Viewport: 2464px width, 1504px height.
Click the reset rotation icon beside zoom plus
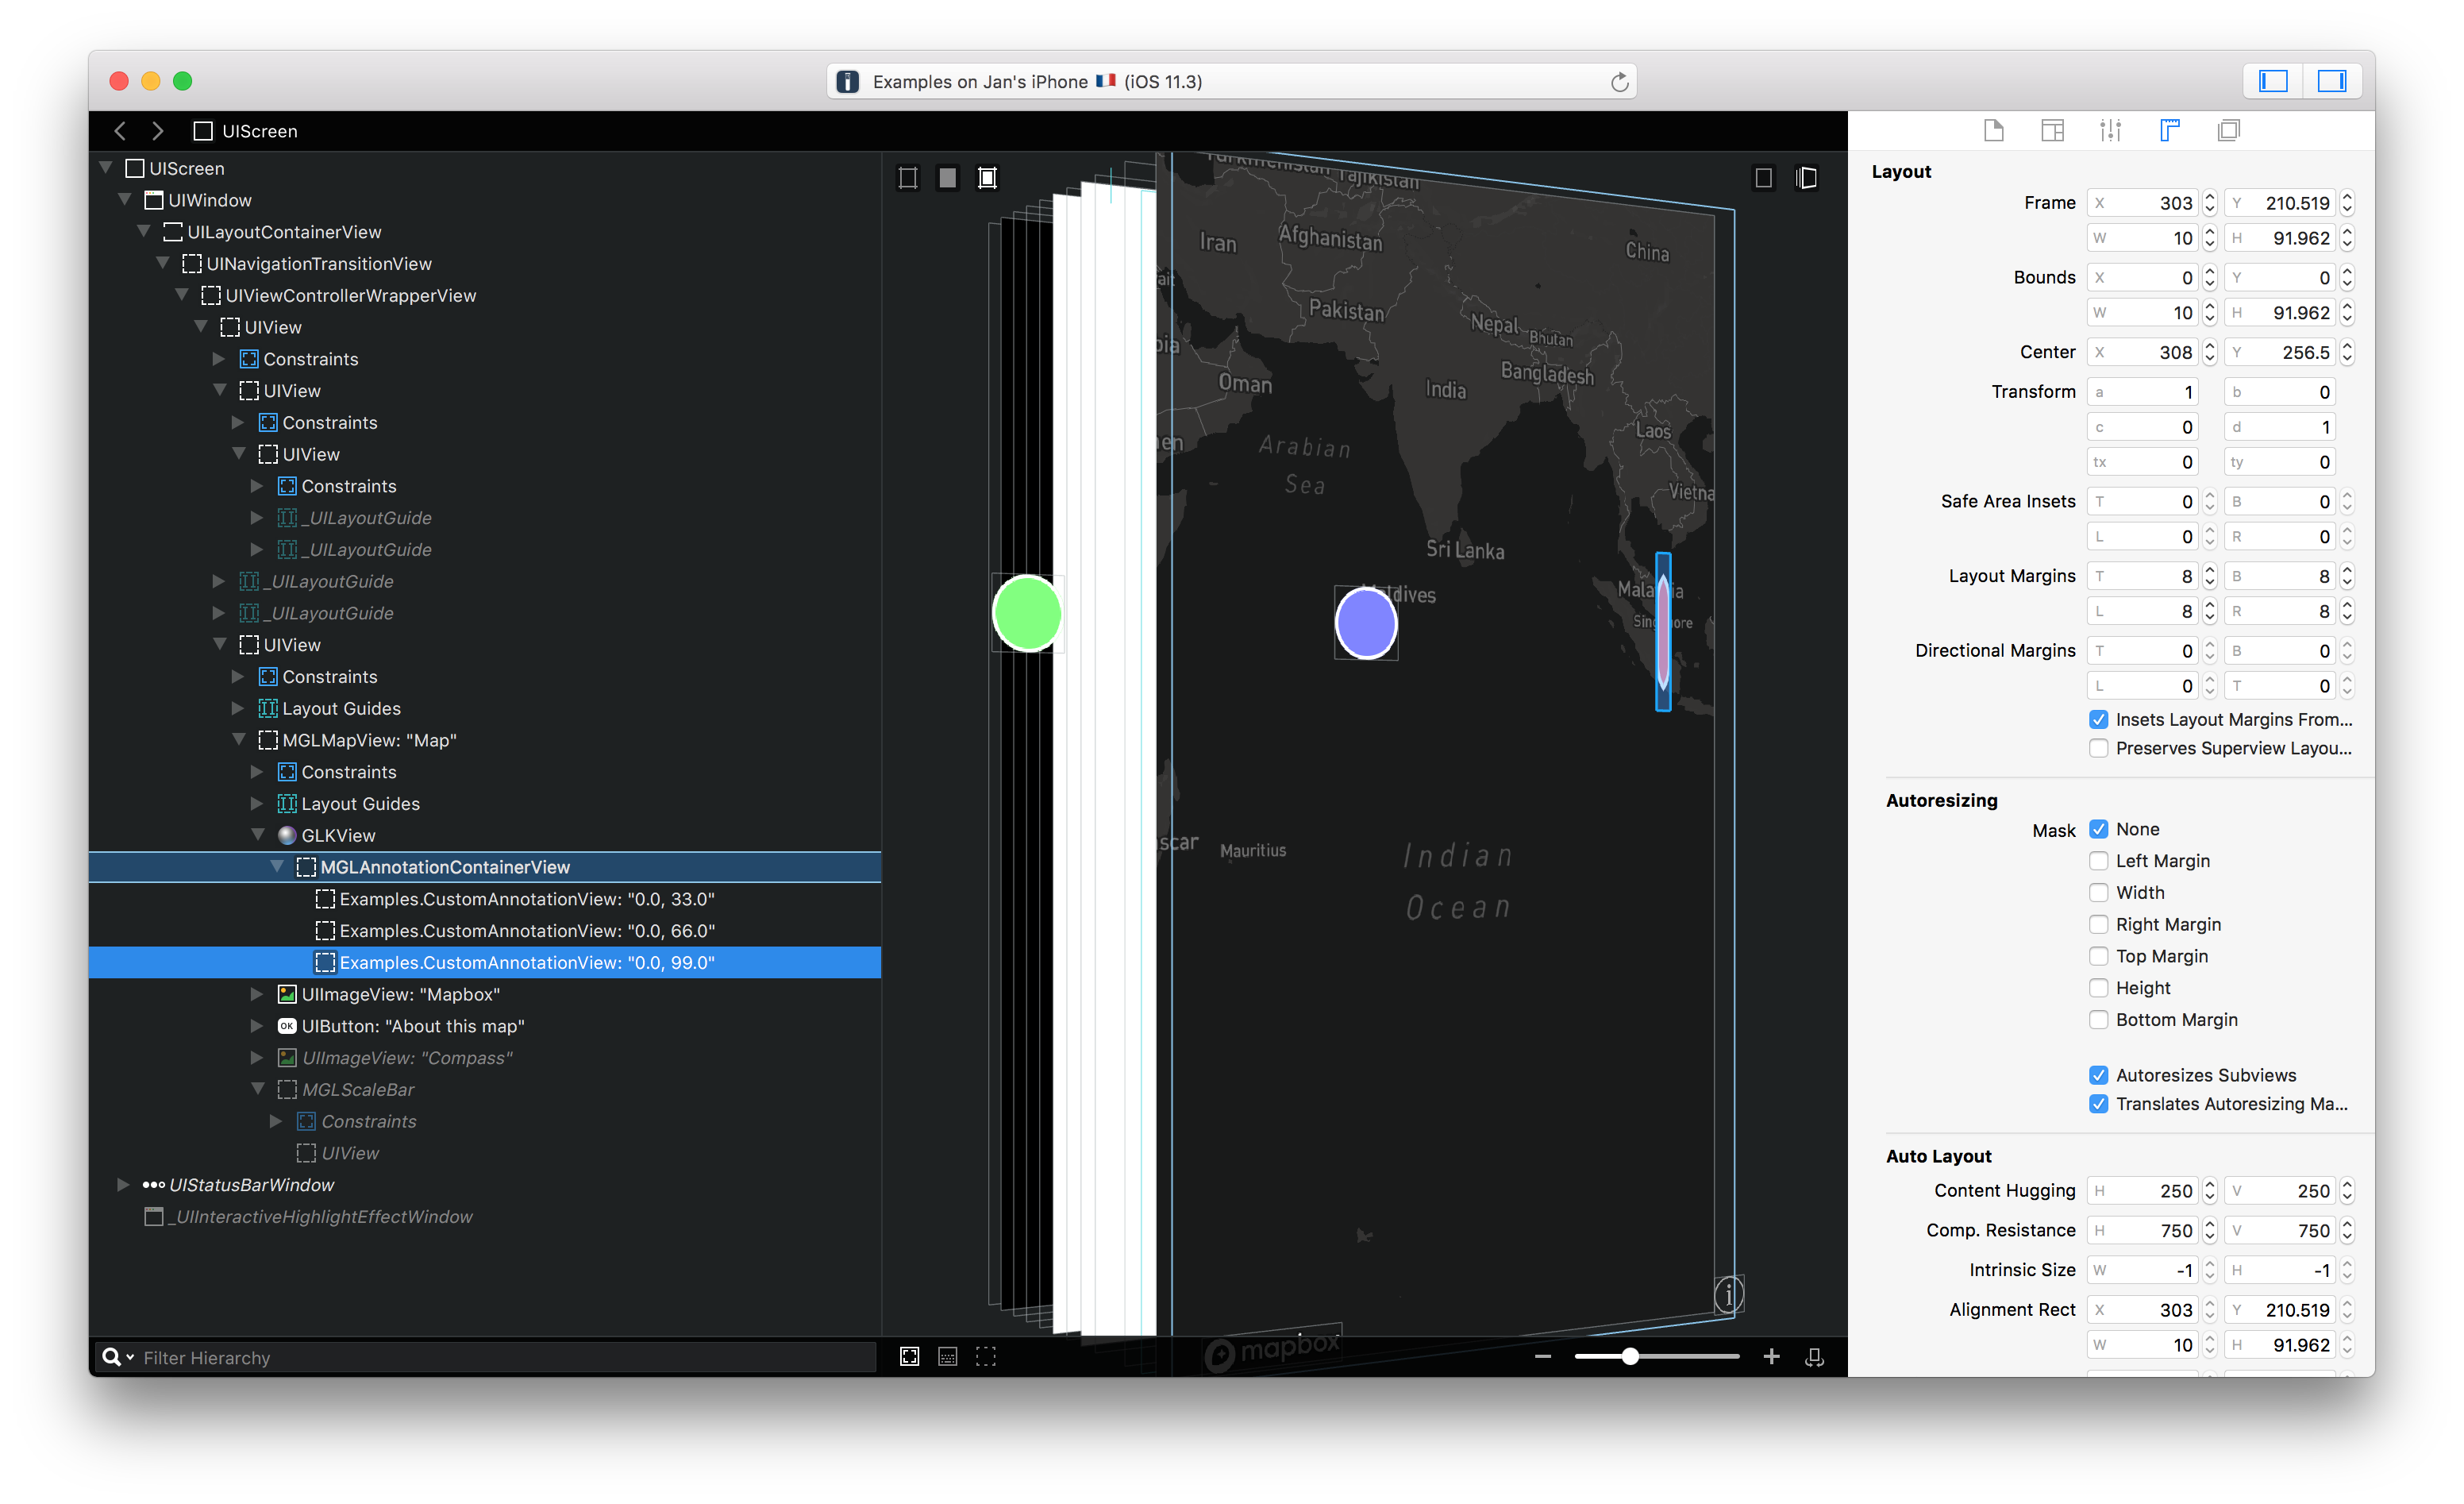coord(1814,1357)
